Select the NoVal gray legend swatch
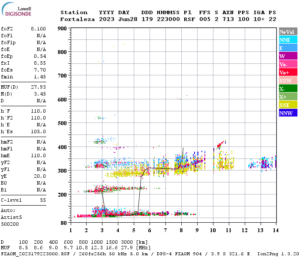 point(288,32)
